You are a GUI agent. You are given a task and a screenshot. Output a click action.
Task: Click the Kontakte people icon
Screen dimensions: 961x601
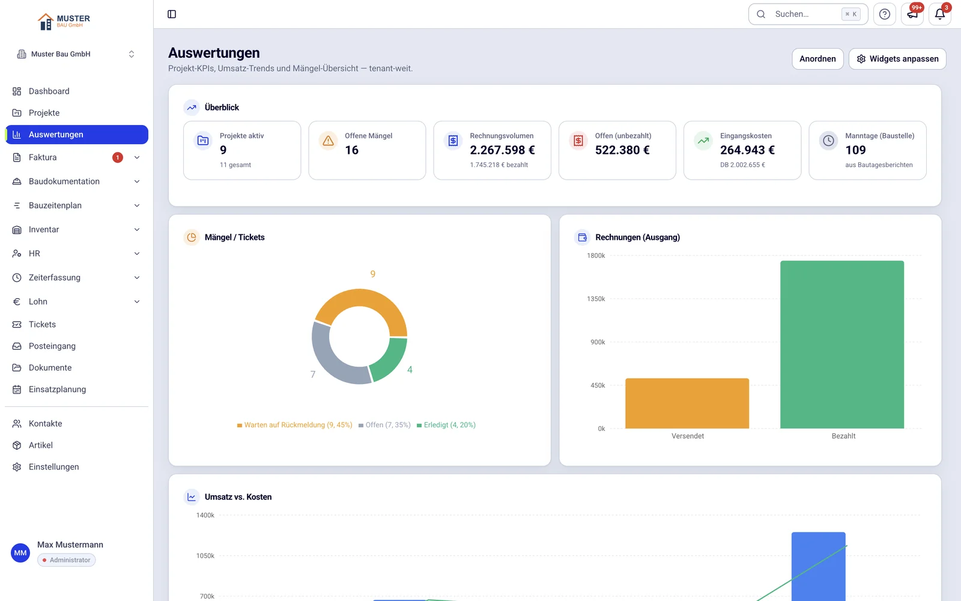(17, 424)
